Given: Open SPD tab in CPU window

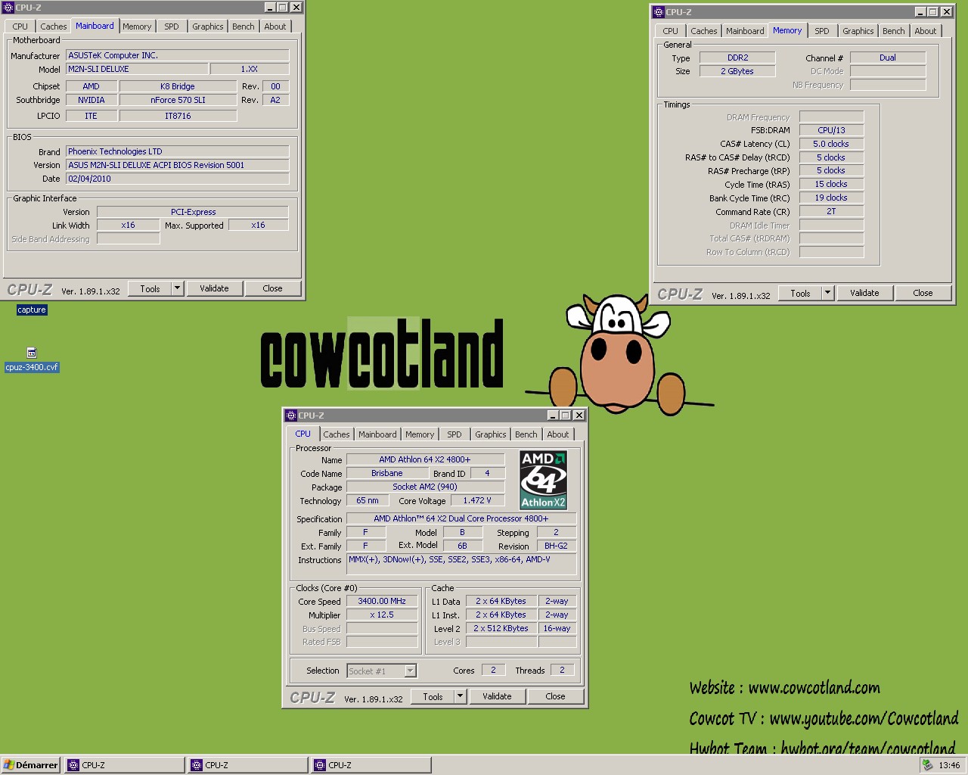Looking at the screenshot, I should 455,434.
